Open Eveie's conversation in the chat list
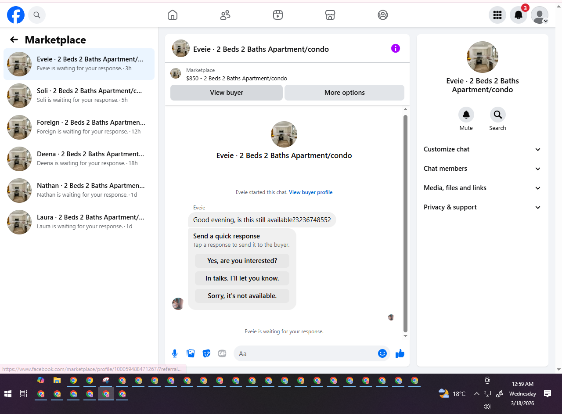Screen dimensions: 562x414 tap(79, 64)
